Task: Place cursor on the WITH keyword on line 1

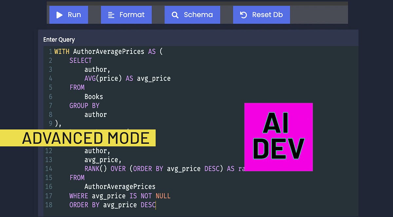Action: (62, 51)
